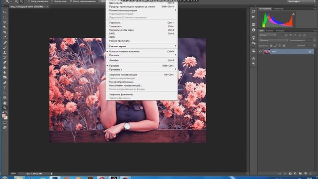Click the zoom percentage field in status bar
The image size is (318, 179).
pyautogui.click(x=13, y=174)
